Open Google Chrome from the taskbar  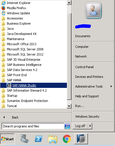click(67, 139)
